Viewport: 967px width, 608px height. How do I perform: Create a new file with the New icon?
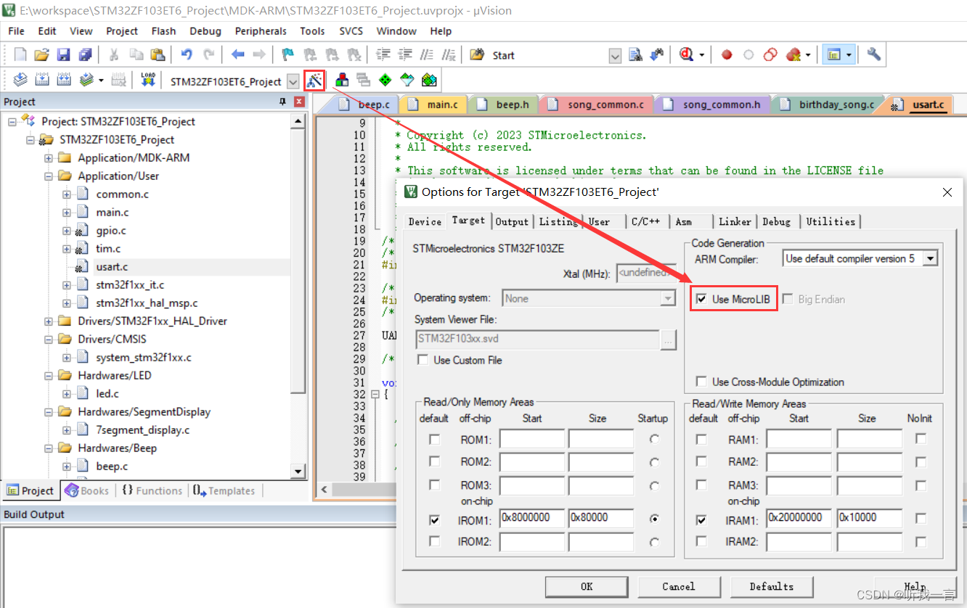coord(20,55)
